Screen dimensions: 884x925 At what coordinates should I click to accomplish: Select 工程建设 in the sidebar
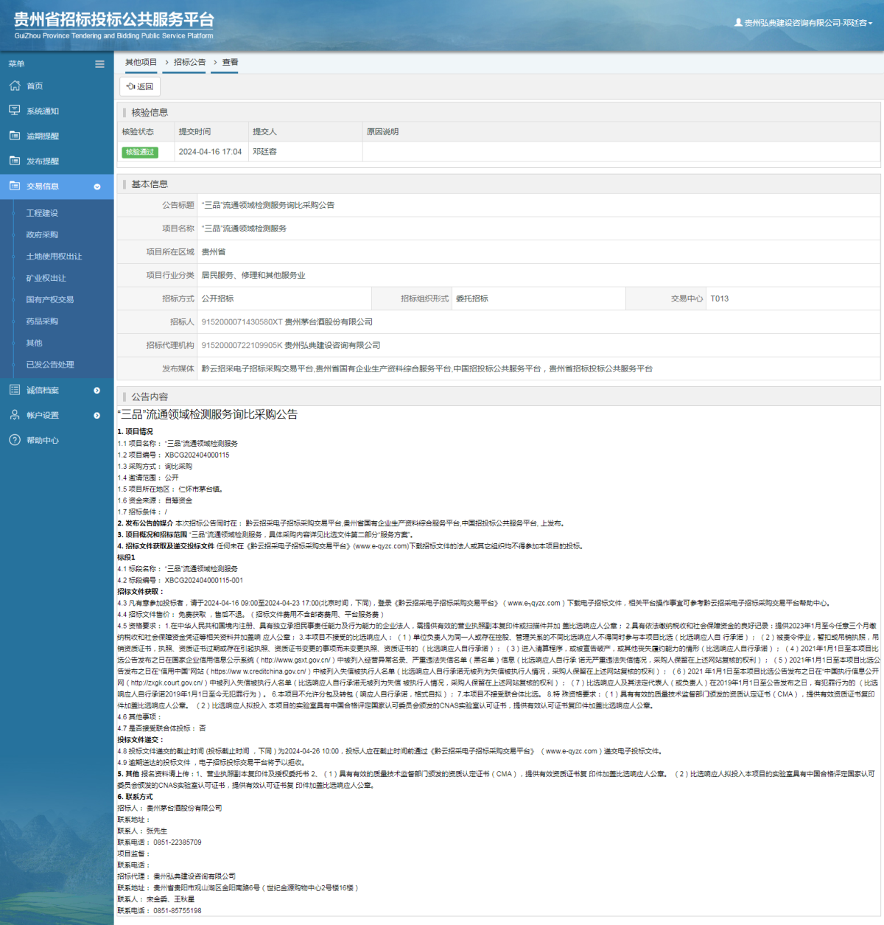(x=42, y=213)
